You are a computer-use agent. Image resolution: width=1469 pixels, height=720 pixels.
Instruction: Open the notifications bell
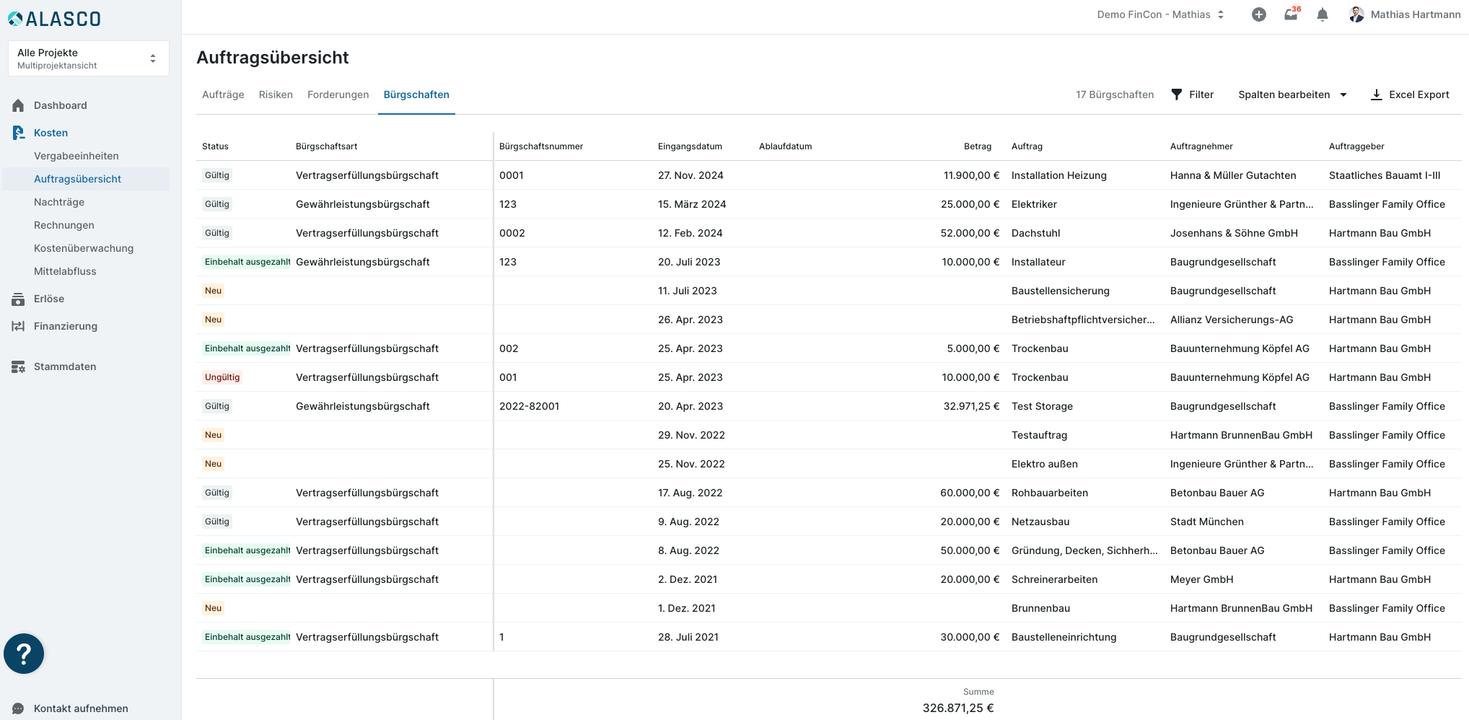1322,14
